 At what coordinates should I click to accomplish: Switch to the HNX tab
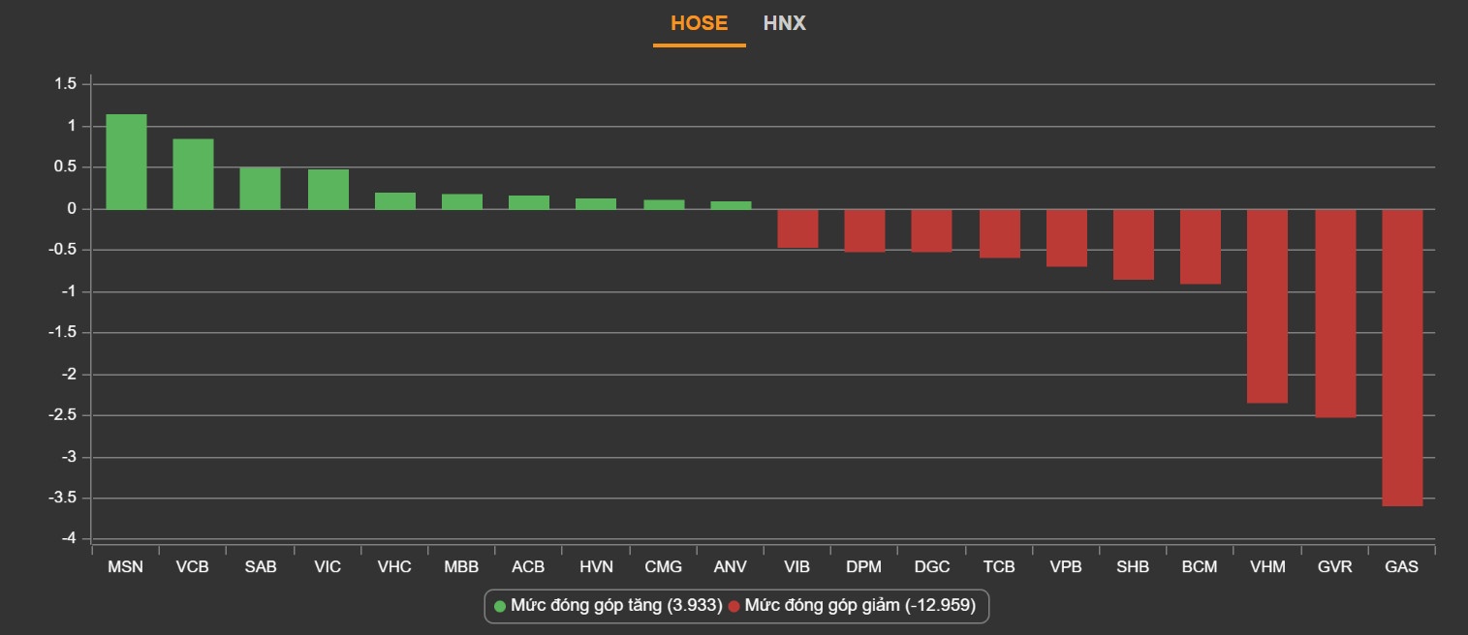[x=784, y=23]
